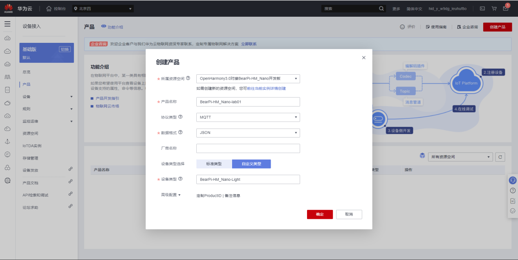The image size is (518, 260).
Task: Open the floating question mark help icon
Action: pos(513,191)
